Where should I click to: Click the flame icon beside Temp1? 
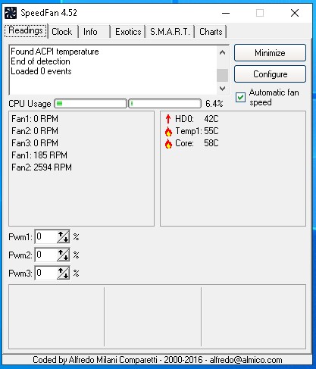pyautogui.click(x=168, y=131)
